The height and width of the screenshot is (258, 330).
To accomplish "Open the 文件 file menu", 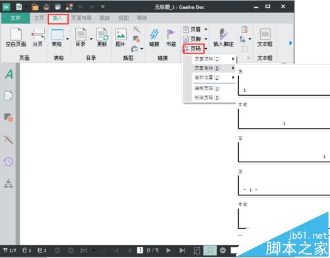I will point(15,18).
